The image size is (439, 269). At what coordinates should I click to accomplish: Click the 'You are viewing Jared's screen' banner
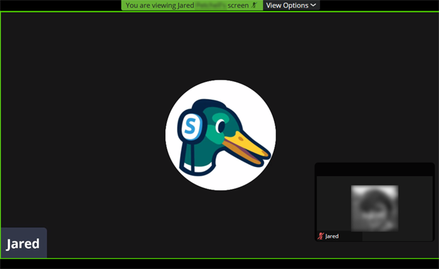coord(192,5)
